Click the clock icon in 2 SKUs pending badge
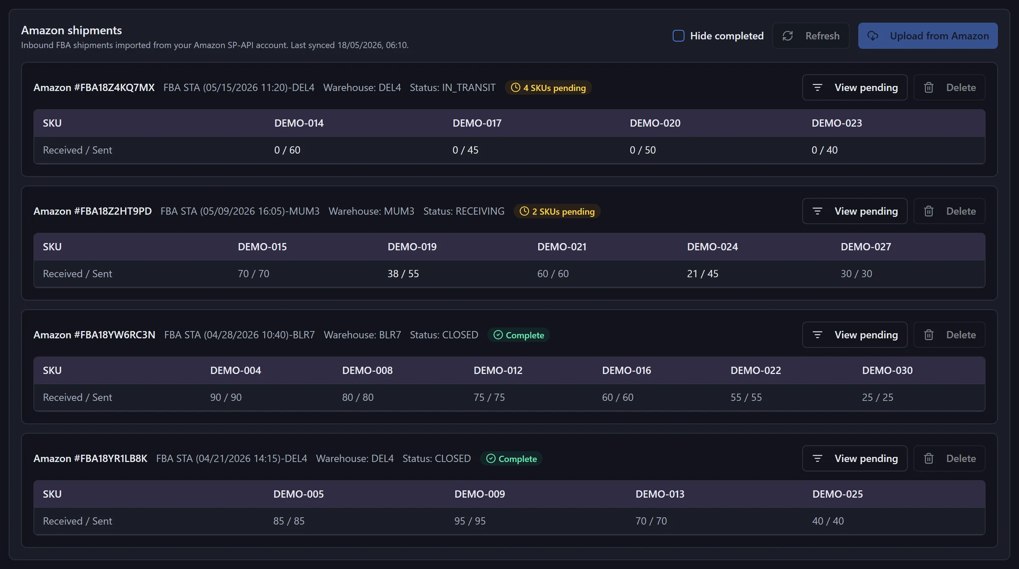 coord(524,211)
